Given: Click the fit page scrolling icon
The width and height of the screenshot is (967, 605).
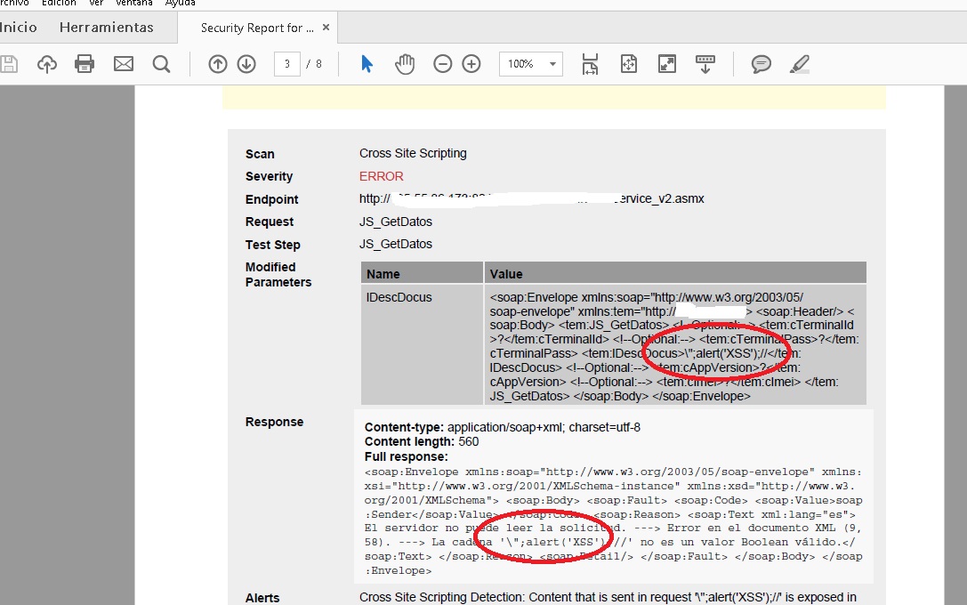Looking at the screenshot, I should (589, 64).
